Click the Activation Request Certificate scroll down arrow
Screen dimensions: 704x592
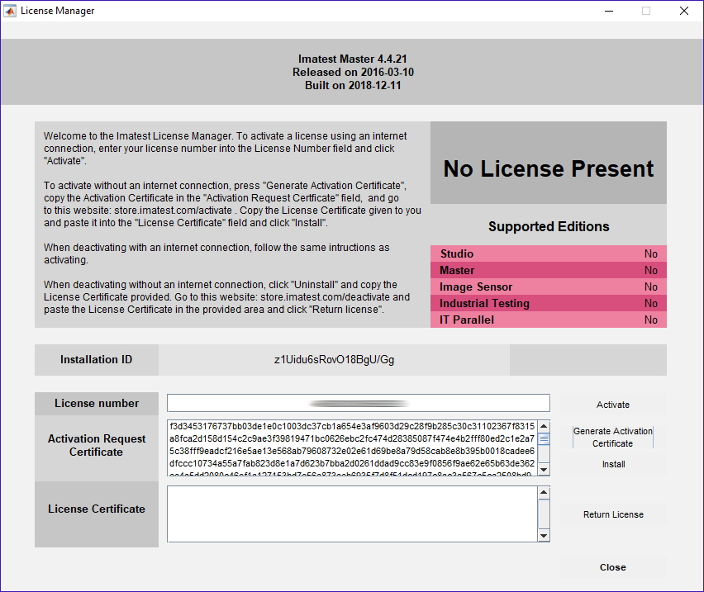(x=544, y=470)
